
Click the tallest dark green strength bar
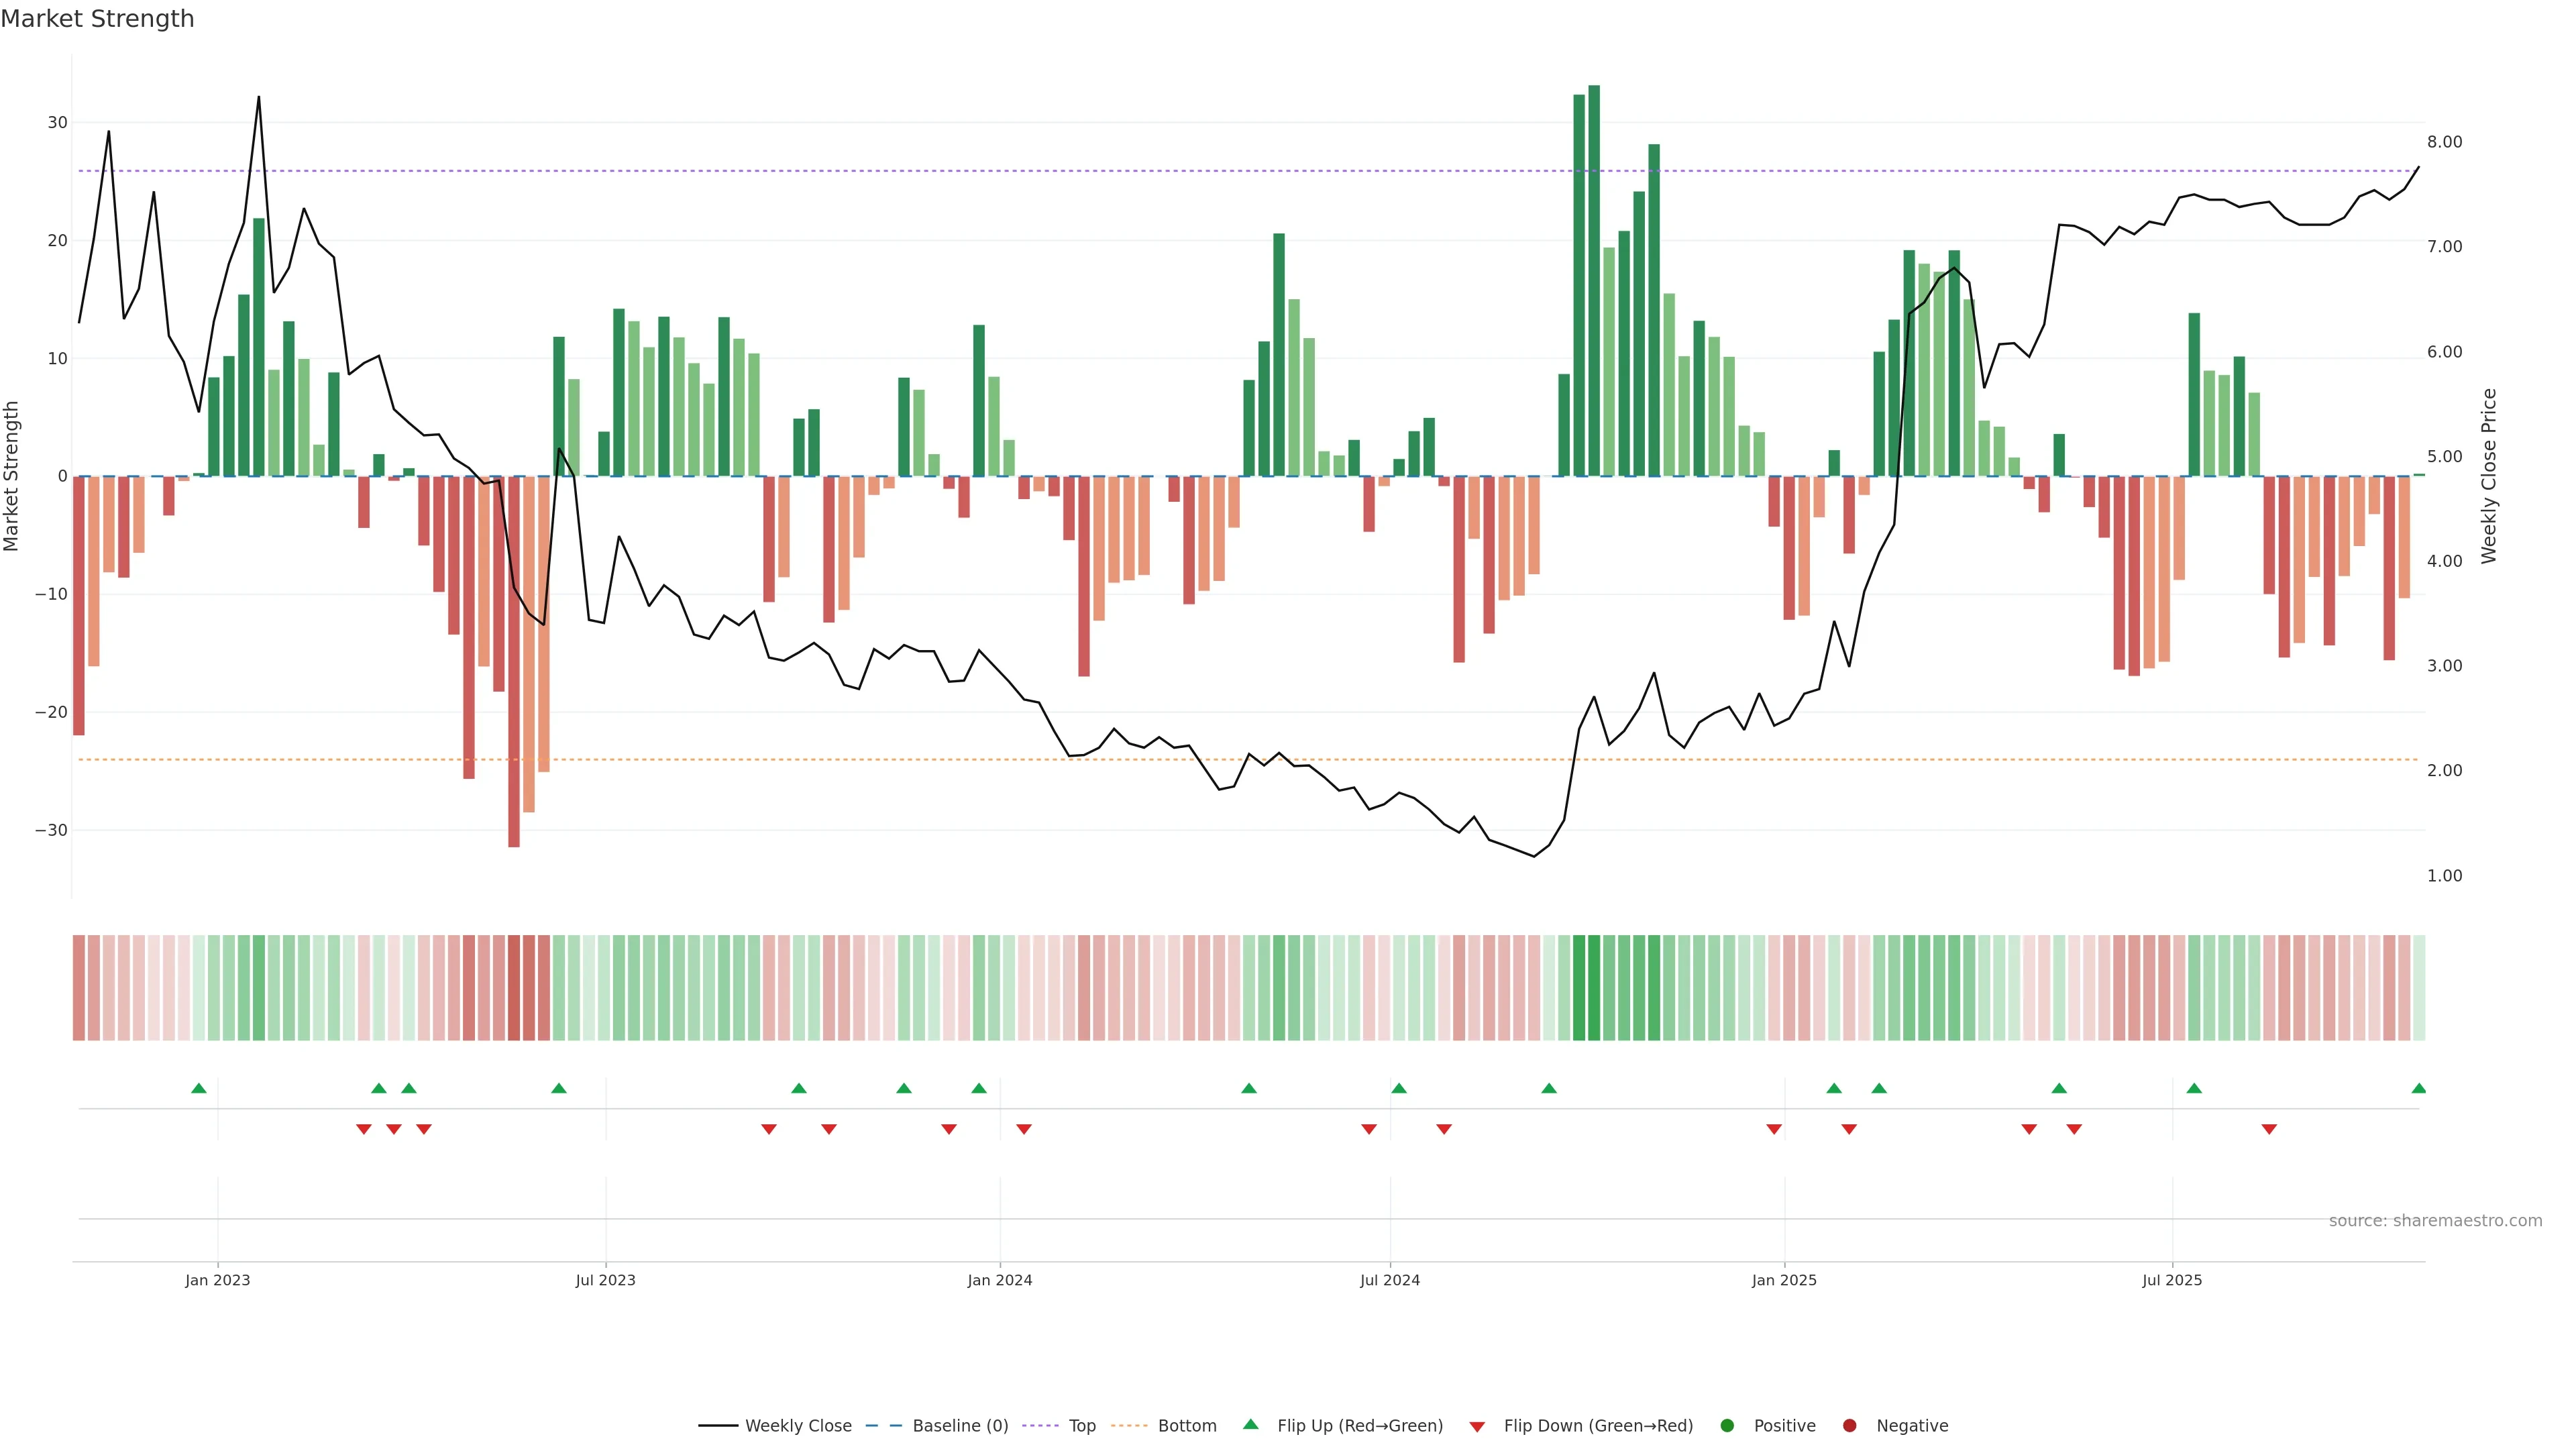1594,280
